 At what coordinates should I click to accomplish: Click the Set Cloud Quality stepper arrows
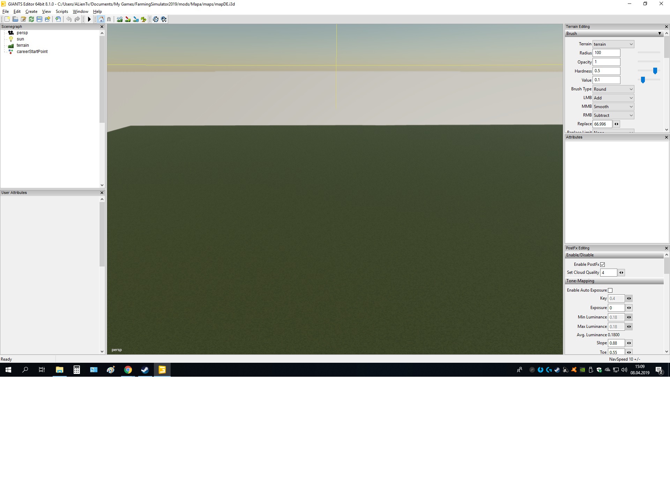click(621, 272)
